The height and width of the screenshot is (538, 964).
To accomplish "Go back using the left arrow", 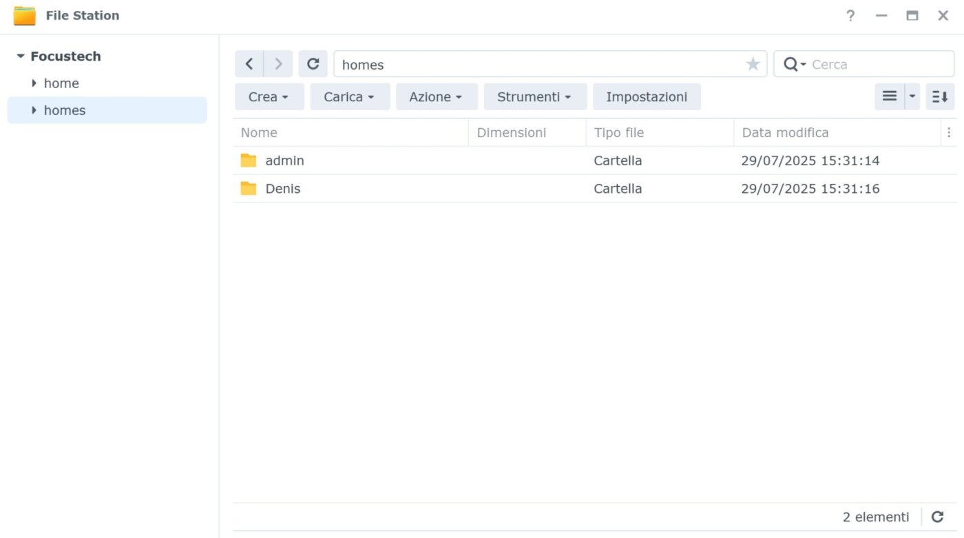I will [249, 64].
